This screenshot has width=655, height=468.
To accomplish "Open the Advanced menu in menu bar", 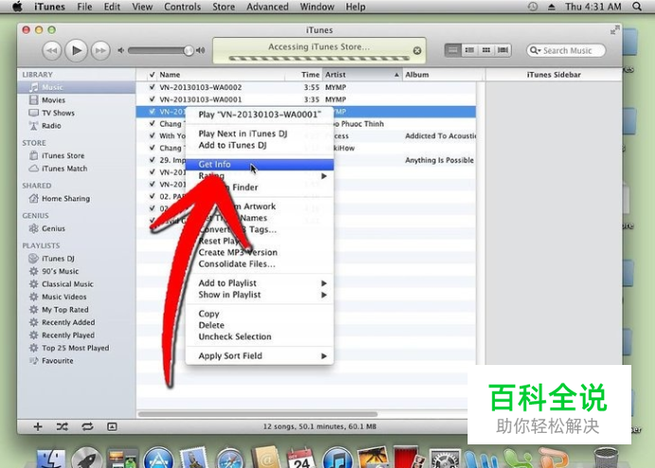I will pos(267,7).
